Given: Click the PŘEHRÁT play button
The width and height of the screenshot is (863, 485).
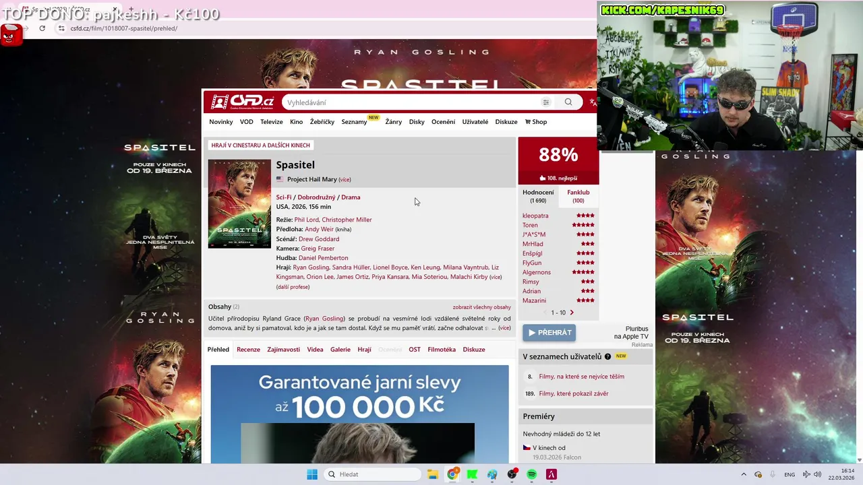Looking at the screenshot, I should 549,333.
